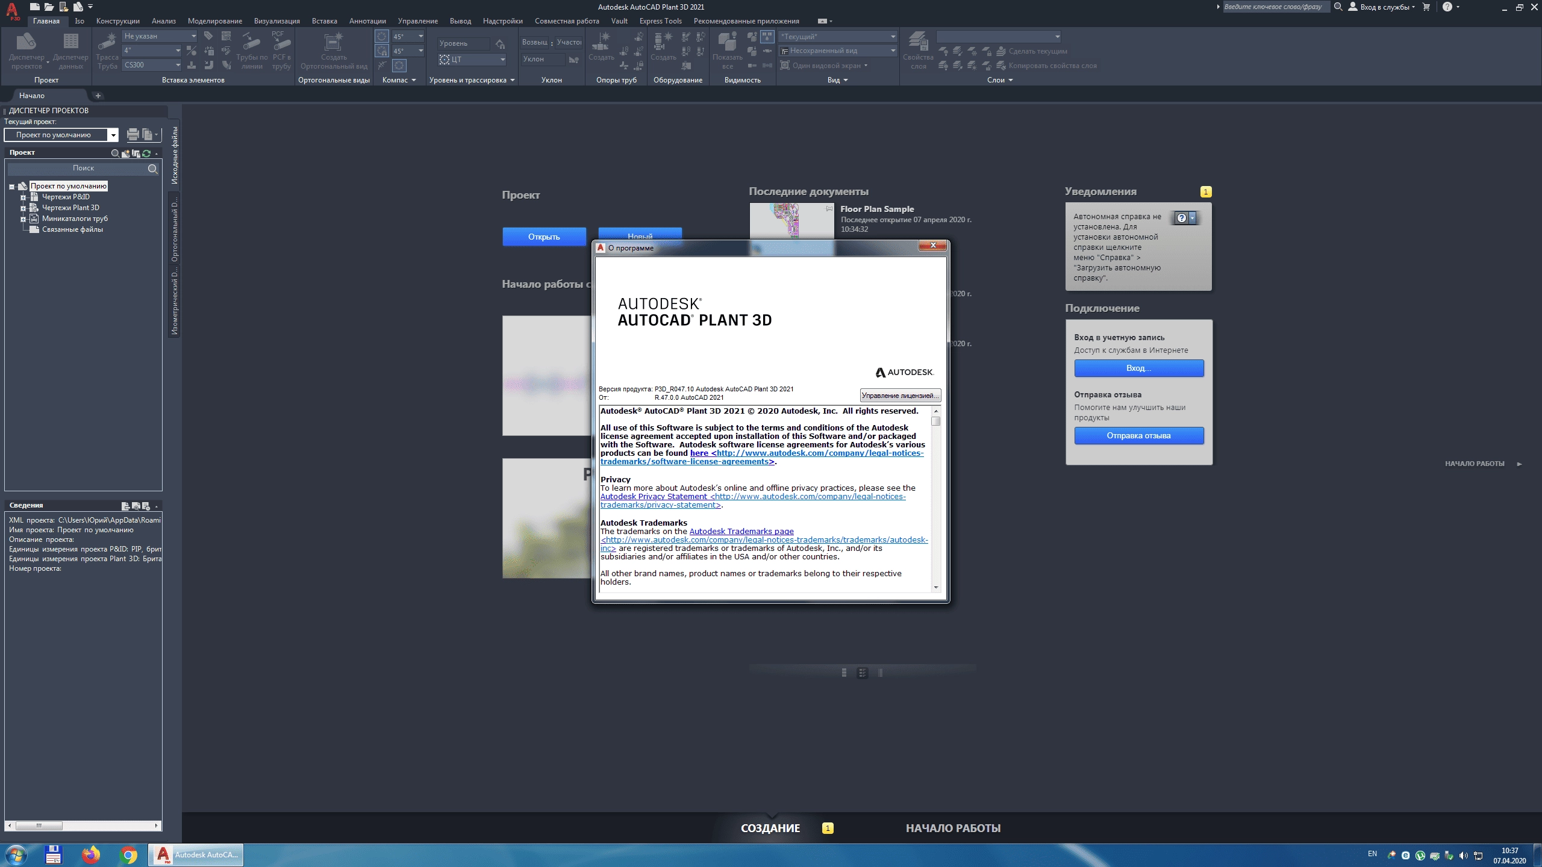Select the Исходные файлы vertical tab
The image size is (1542, 867).
(x=175, y=155)
